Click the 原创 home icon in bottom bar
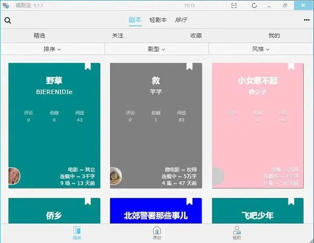Image resolution: width=314 pixels, height=243 pixels. (157, 230)
